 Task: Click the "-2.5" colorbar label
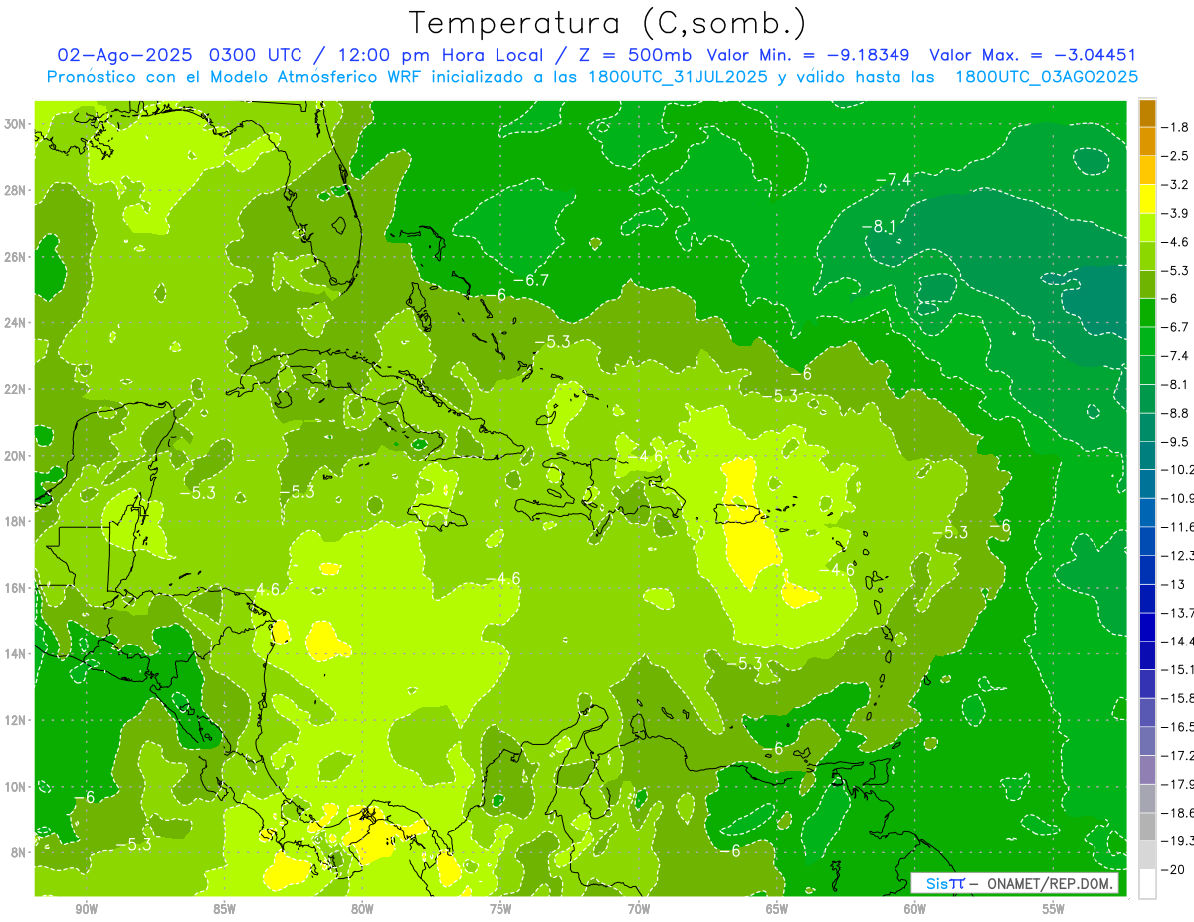click(1175, 156)
